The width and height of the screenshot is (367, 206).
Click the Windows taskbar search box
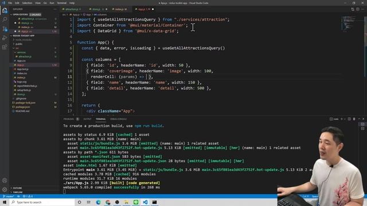pos(42,202)
